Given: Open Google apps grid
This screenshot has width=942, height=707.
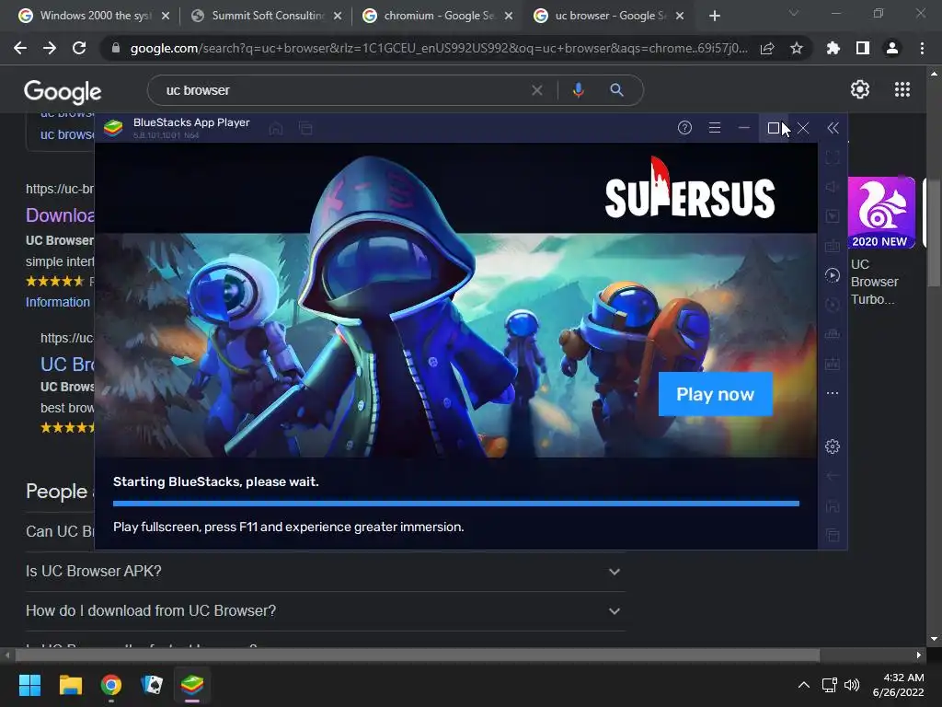Looking at the screenshot, I should pos(902,89).
